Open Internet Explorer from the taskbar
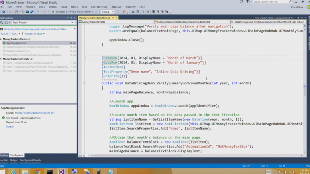Viewport: 310px width, 174px height. point(13,172)
